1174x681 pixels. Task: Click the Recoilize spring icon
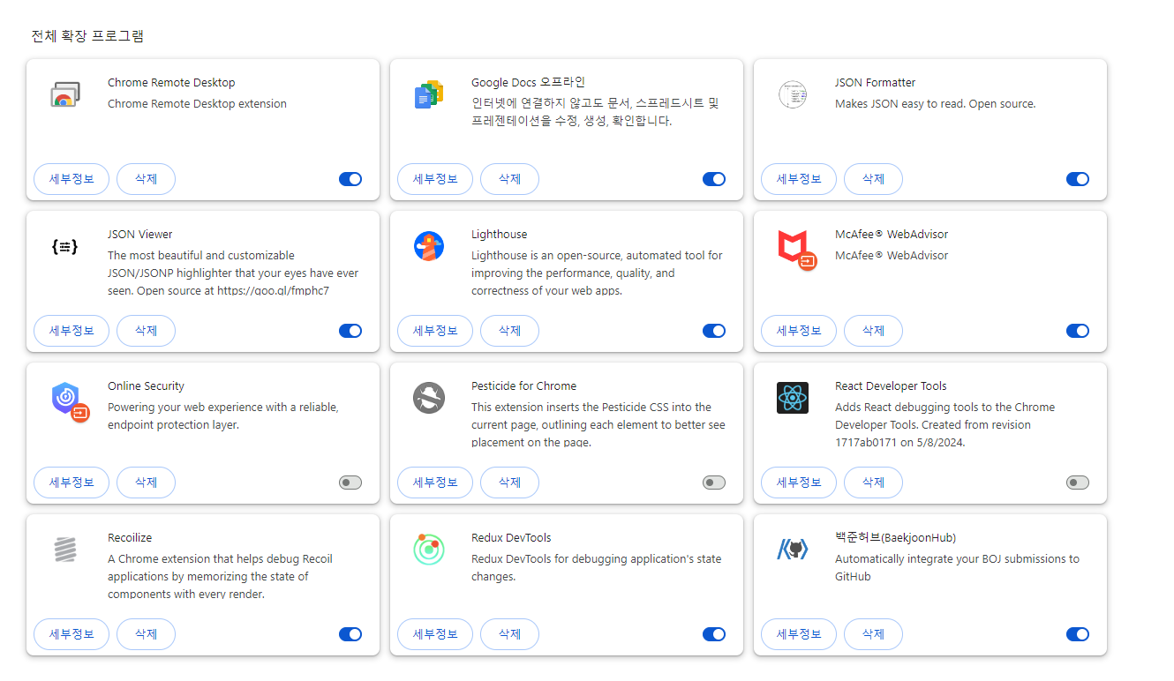pos(65,550)
